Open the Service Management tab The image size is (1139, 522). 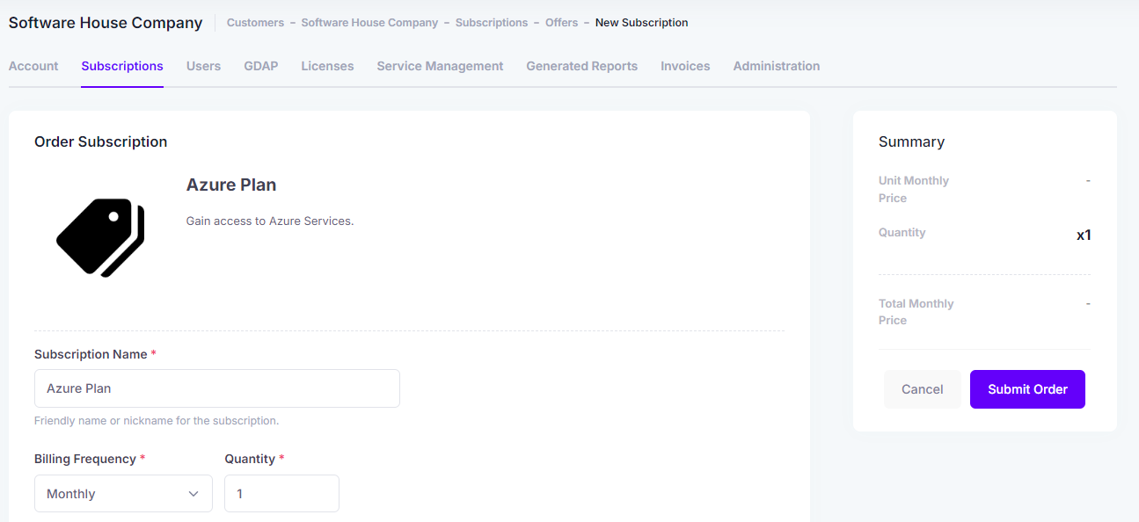(x=440, y=66)
